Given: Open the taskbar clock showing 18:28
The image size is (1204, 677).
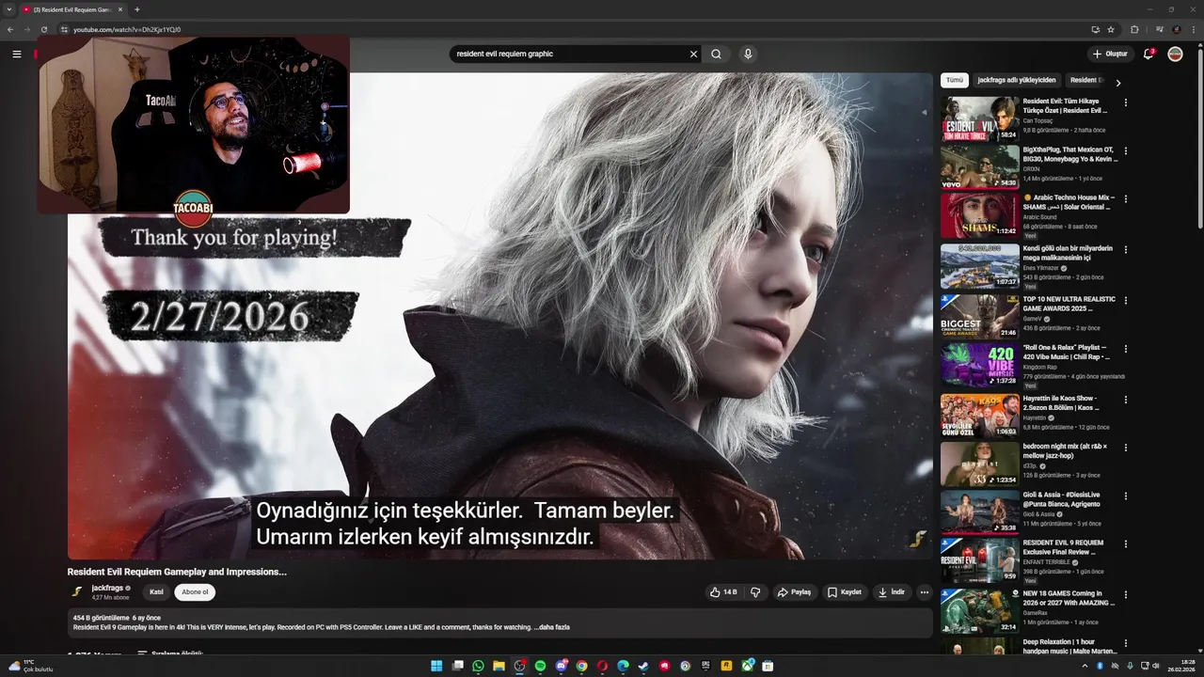Looking at the screenshot, I should [1180, 666].
